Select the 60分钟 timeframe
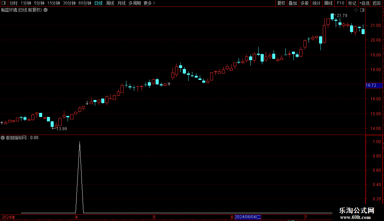 click(x=85, y=3)
